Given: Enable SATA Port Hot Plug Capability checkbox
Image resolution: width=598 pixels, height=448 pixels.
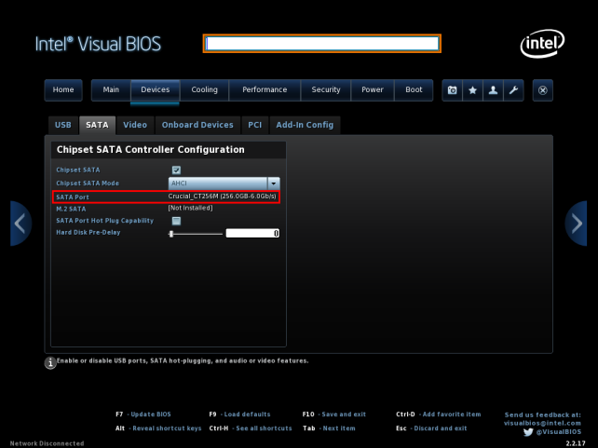Looking at the screenshot, I should 176,221.
